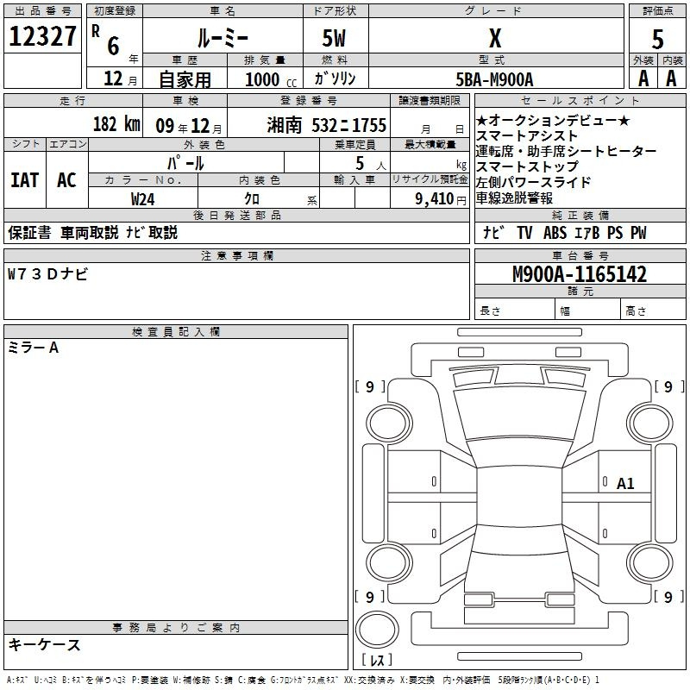Screen dimensions: 690x690
Task: Click ABS in genuine equipment row
Action: tap(555, 233)
